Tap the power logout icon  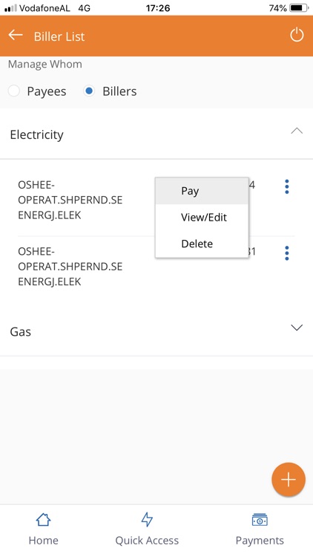[x=297, y=35]
